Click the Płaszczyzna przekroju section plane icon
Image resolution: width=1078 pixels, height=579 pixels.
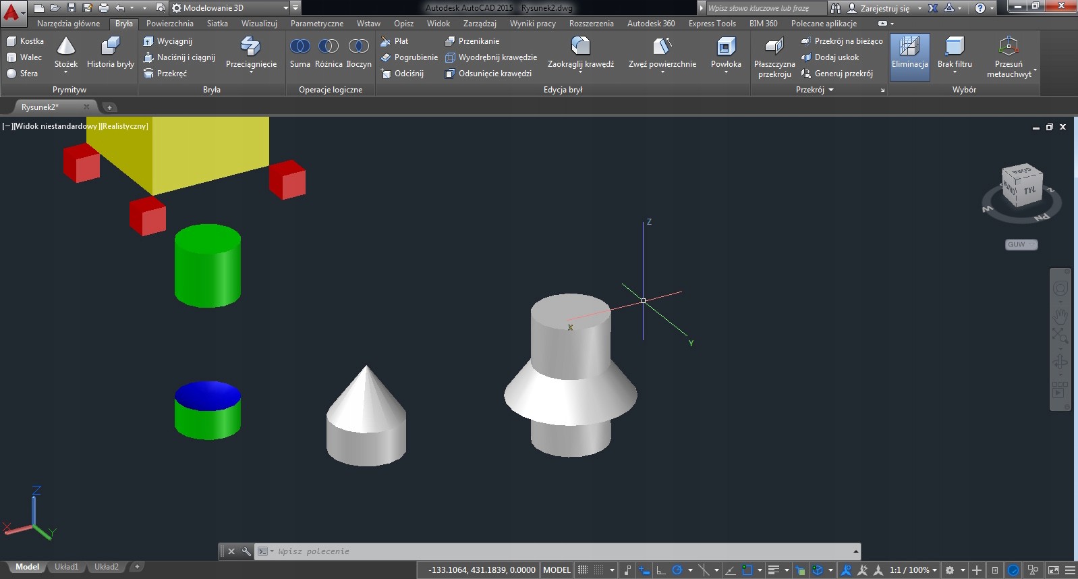click(774, 47)
